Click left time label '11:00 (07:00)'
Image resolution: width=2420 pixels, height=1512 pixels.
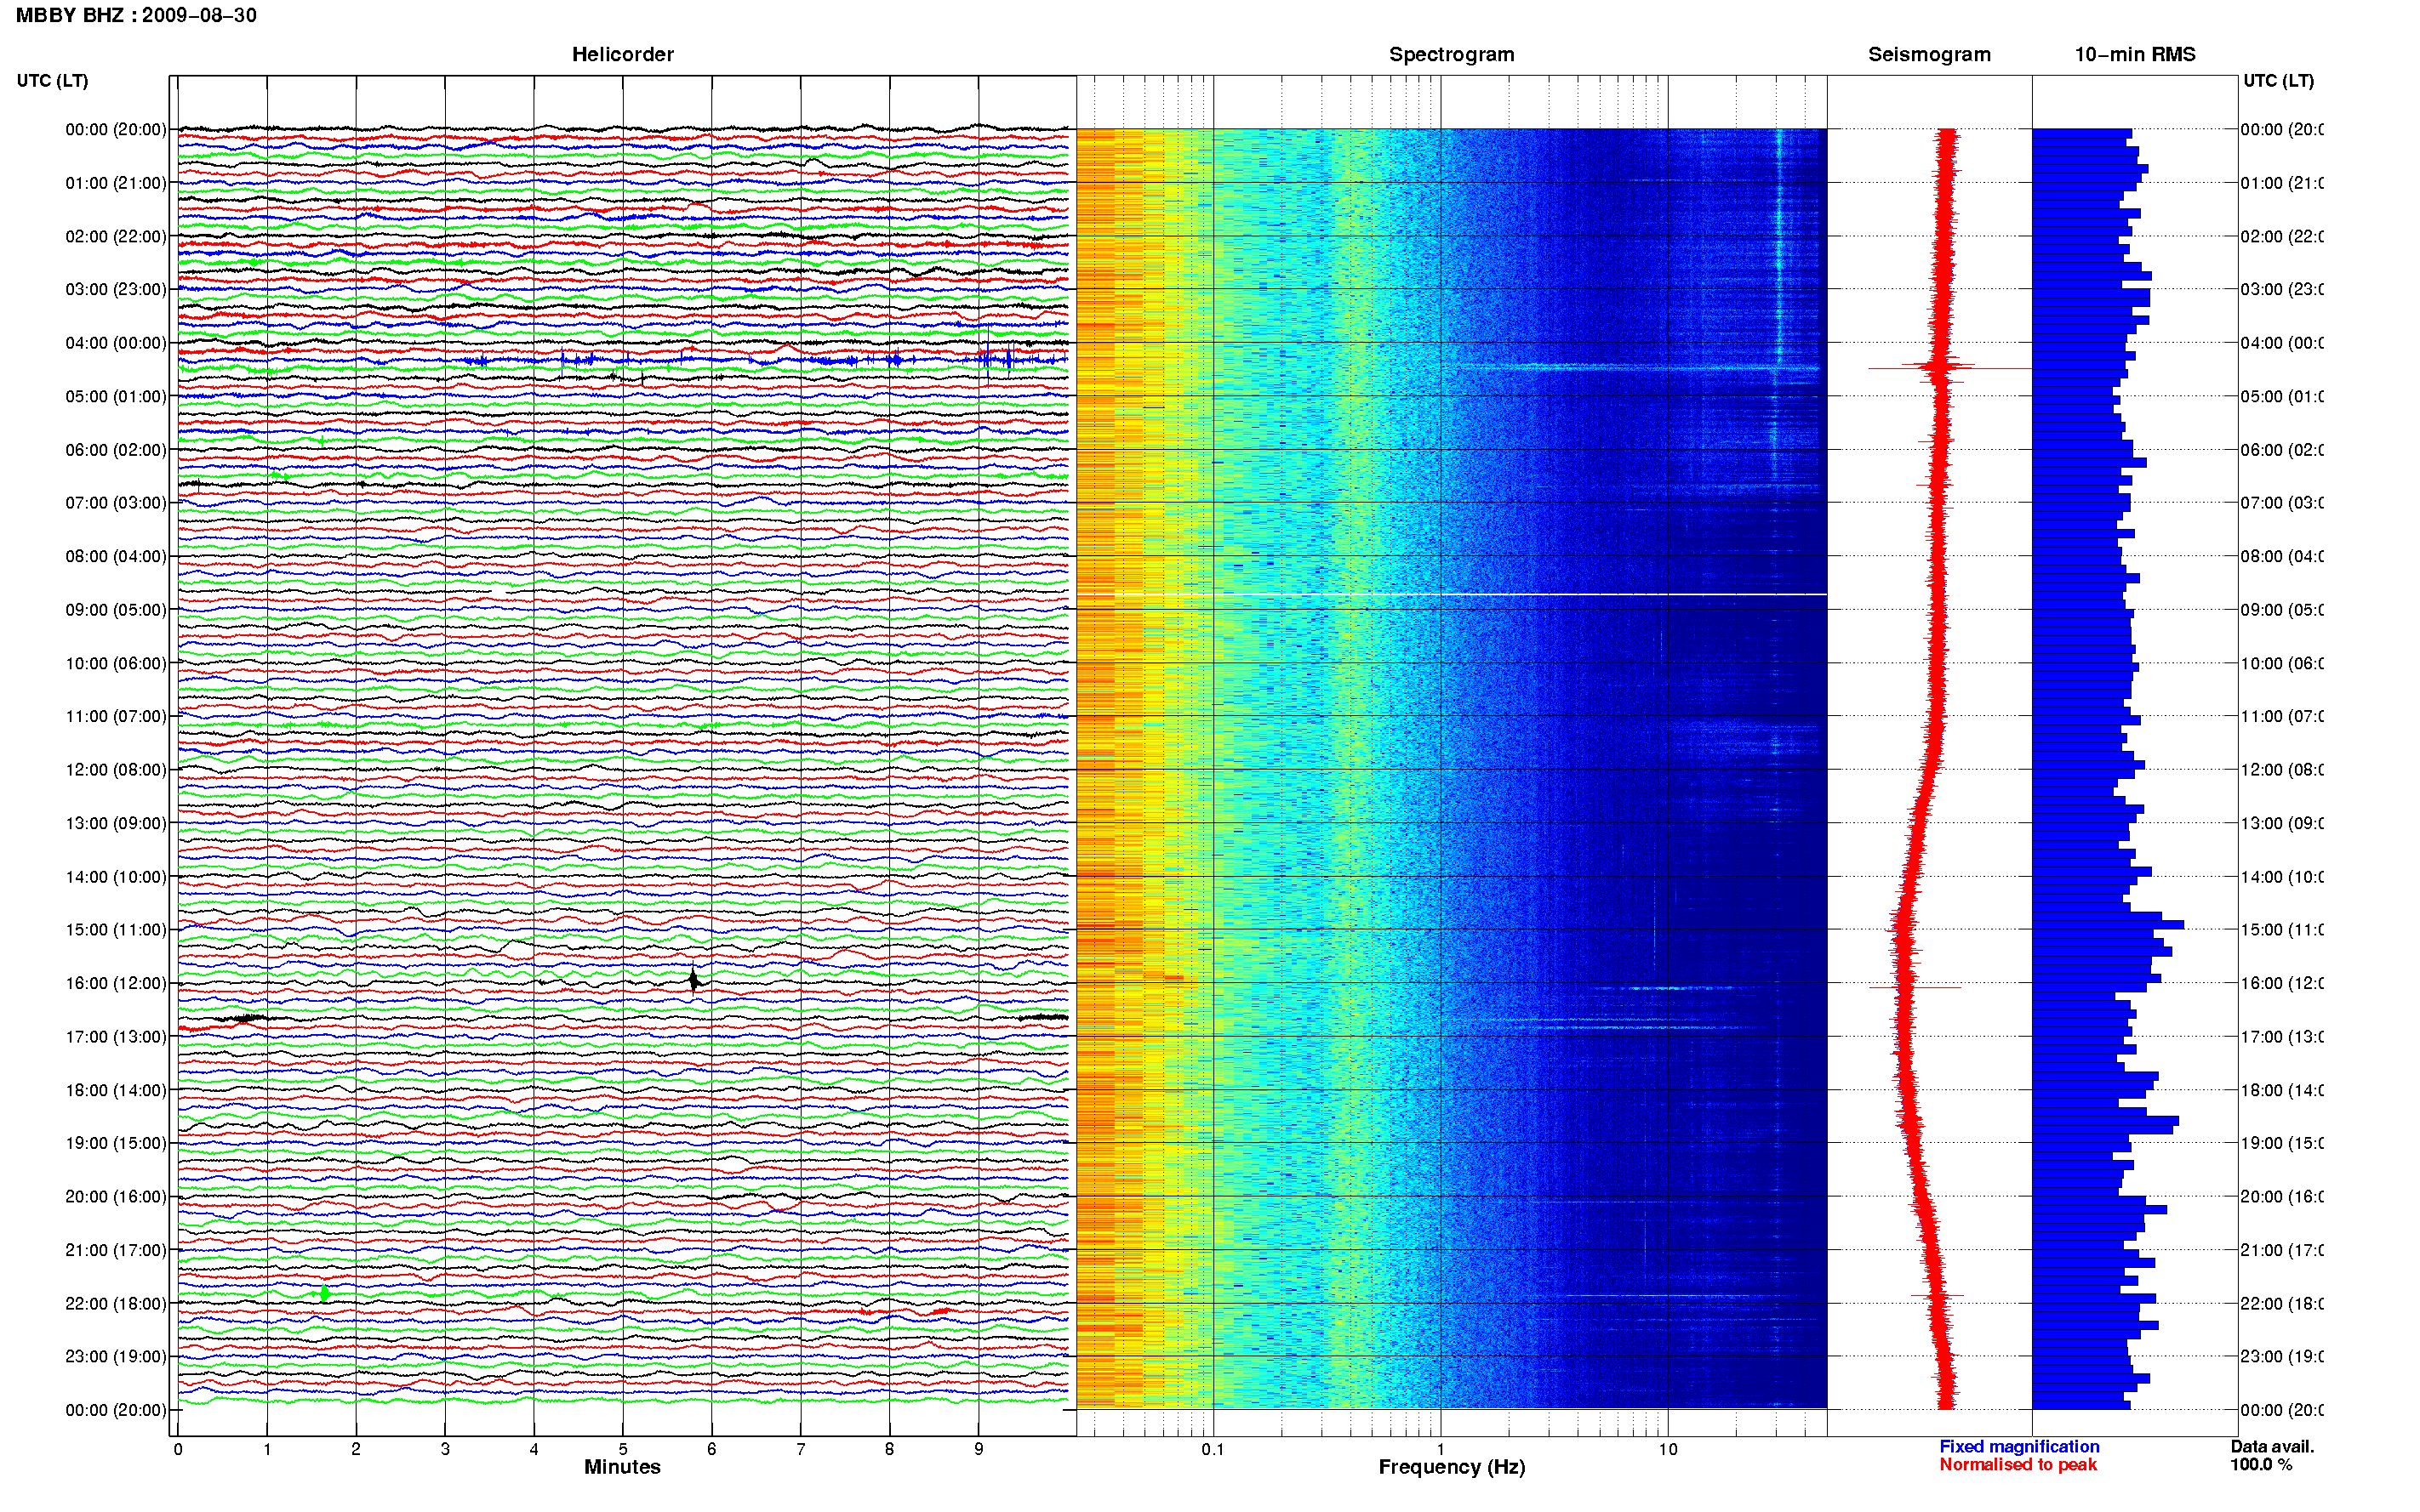click(115, 716)
